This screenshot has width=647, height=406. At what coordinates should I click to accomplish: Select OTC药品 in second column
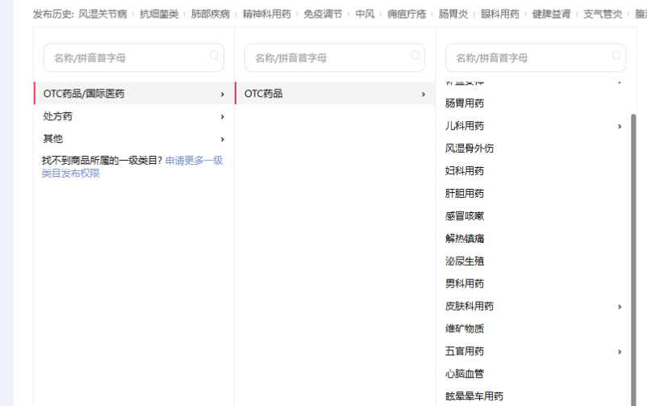tap(264, 94)
